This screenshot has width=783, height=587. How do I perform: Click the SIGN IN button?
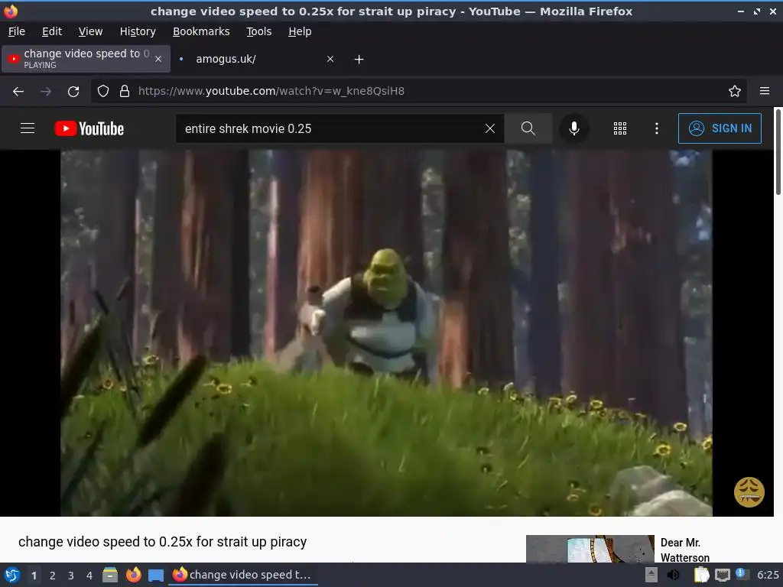719,128
